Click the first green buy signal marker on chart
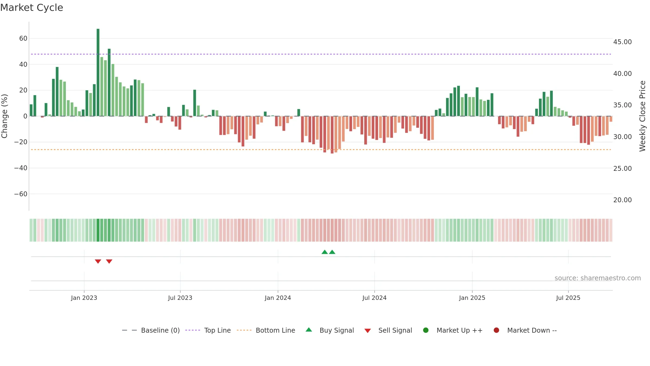 pos(325,252)
